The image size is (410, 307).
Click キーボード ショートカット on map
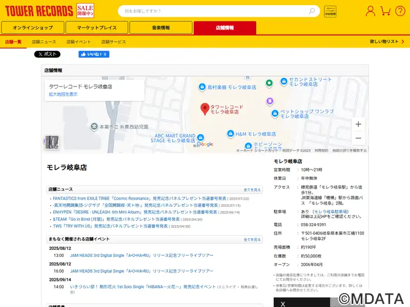pyautogui.click(x=257, y=150)
